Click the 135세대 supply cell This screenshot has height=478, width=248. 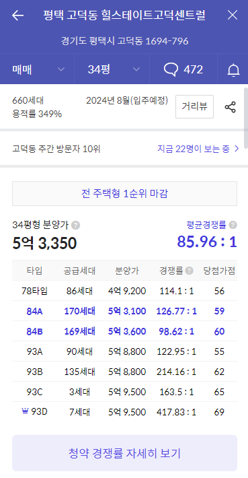(80, 372)
